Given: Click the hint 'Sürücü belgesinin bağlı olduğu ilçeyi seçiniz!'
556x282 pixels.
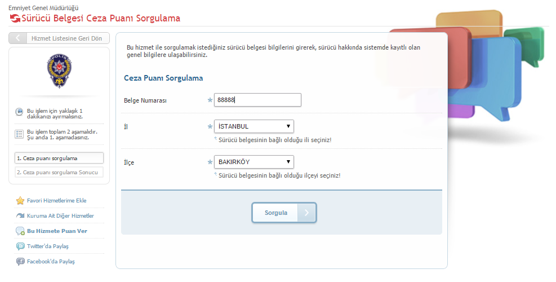Looking at the screenshot, I should [x=279, y=175].
